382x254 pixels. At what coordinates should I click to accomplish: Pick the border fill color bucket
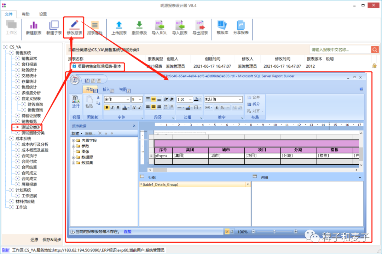(x=196, y=99)
